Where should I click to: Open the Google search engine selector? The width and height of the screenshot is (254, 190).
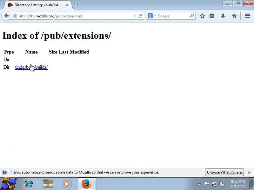point(151,16)
